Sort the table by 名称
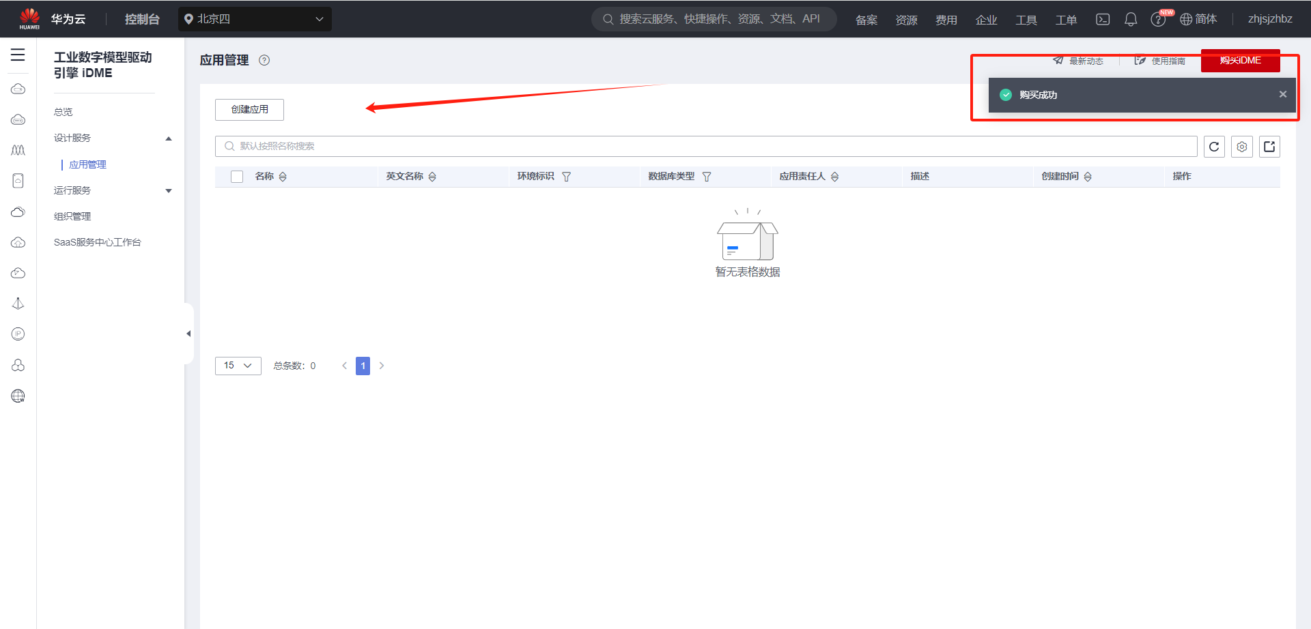 [x=283, y=177]
